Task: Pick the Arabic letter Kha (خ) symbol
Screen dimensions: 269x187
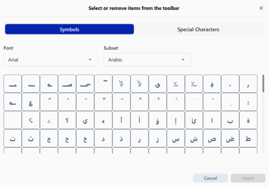Action: click(85, 138)
